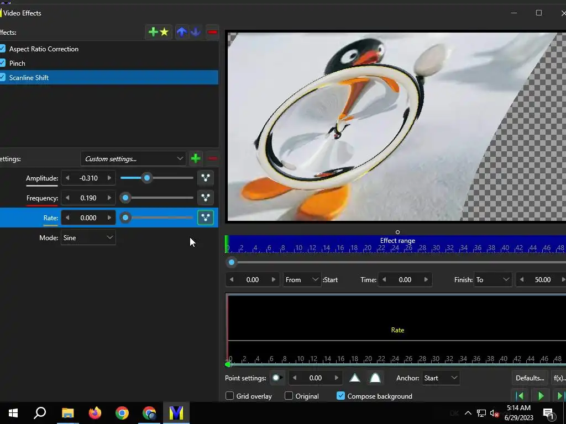Click Point settings value field 0.00
The height and width of the screenshot is (424, 566).
[x=316, y=378]
